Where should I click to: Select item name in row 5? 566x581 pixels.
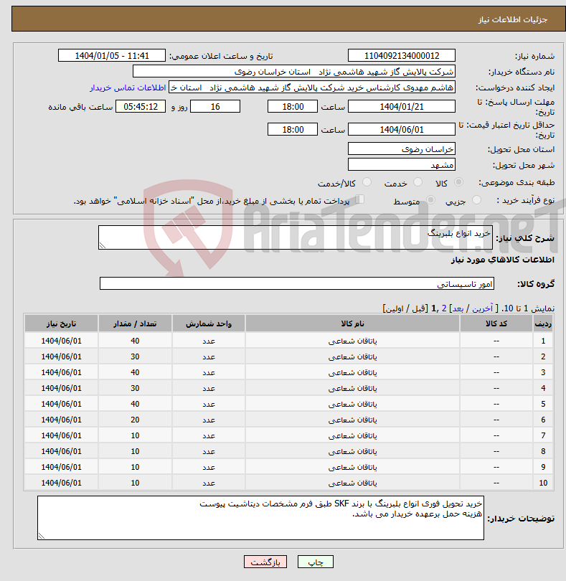(352, 405)
